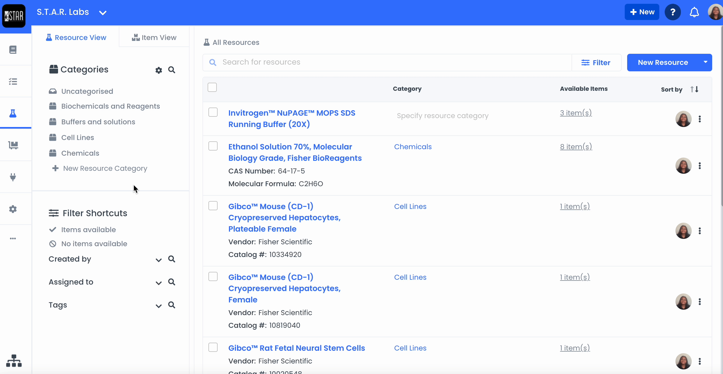
Task: Switch to the Item View tab
Action: tap(154, 37)
